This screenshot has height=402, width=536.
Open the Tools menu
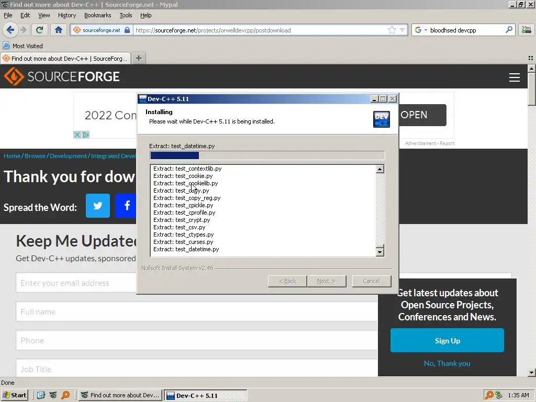pyautogui.click(x=126, y=15)
